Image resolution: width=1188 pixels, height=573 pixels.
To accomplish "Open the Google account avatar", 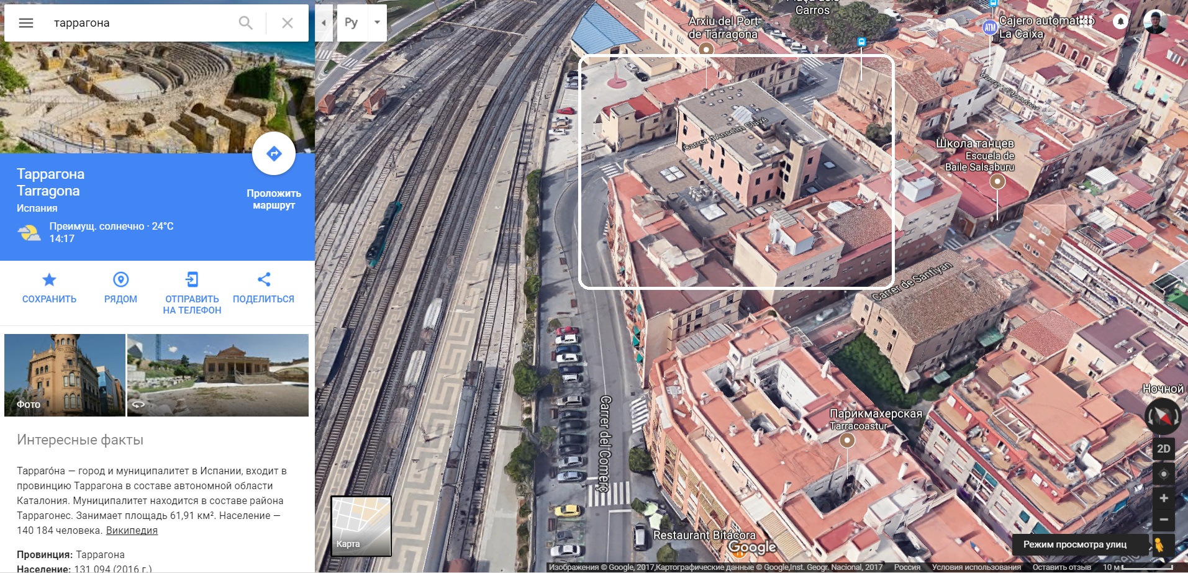I will pyautogui.click(x=1155, y=21).
